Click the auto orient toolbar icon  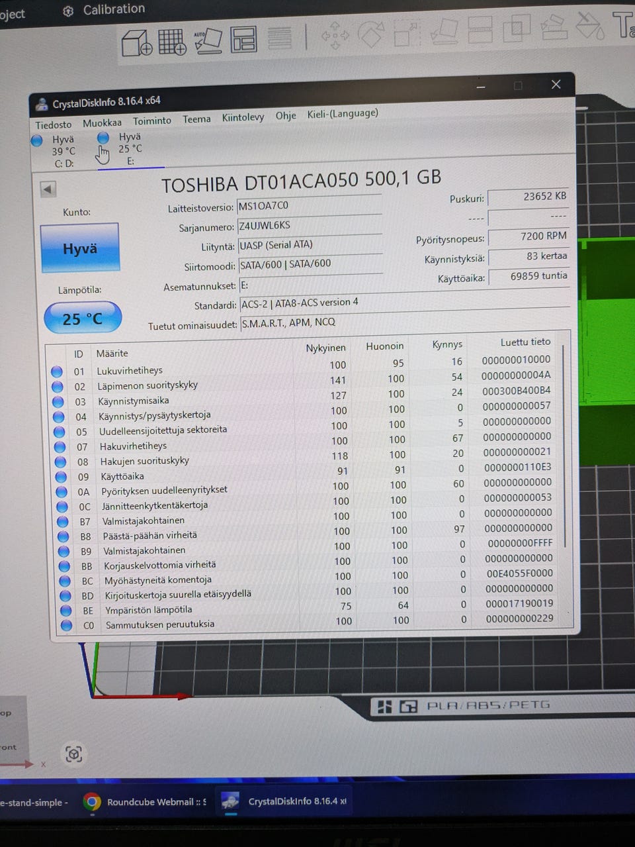pyautogui.click(x=208, y=40)
